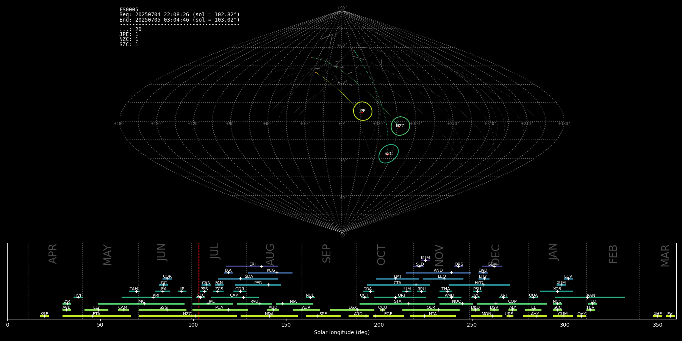Click the ERI shower label in timeline

click(252, 264)
